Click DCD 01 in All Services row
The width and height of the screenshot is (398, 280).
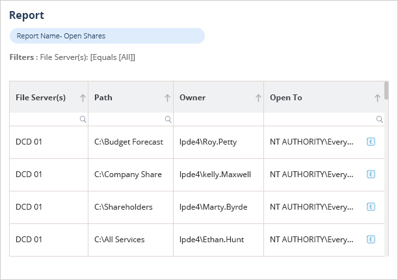coord(29,239)
